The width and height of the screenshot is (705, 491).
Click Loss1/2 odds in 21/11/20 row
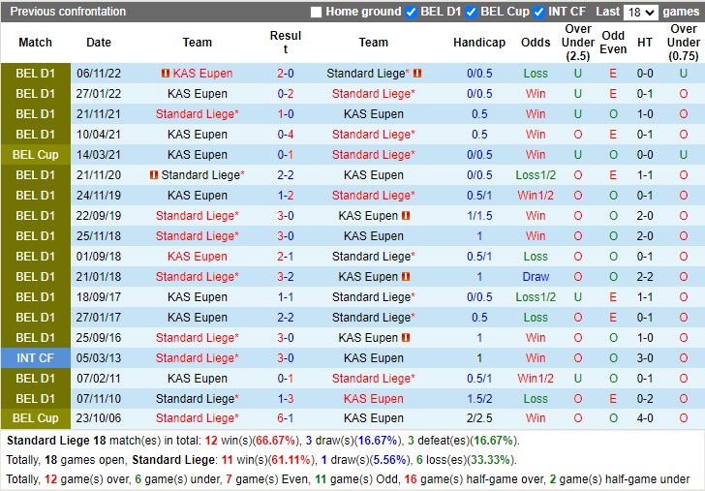[x=536, y=175]
